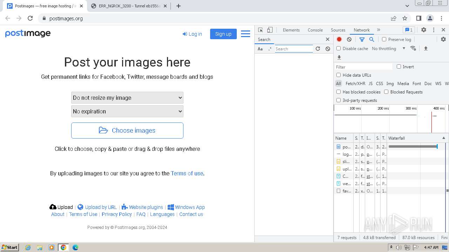Filter requests by Img type
The width and height of the screenshot is (449, 252).
(x=390, y=83)
